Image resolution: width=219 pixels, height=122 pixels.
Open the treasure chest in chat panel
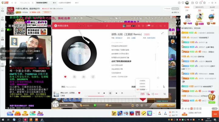pos(212,98)
